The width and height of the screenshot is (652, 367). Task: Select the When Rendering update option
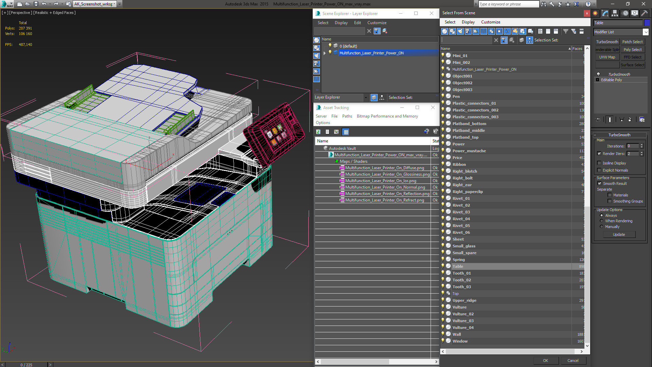click(602, 221)
